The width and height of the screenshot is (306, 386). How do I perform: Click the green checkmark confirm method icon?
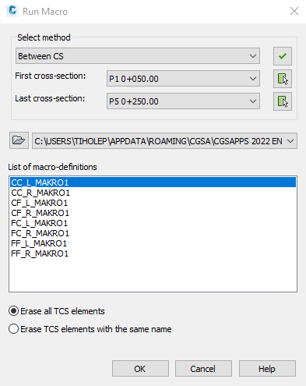click(283, 56)
